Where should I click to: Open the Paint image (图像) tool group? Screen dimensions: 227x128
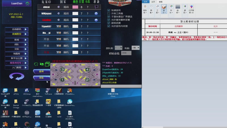(x=151, y=9)
